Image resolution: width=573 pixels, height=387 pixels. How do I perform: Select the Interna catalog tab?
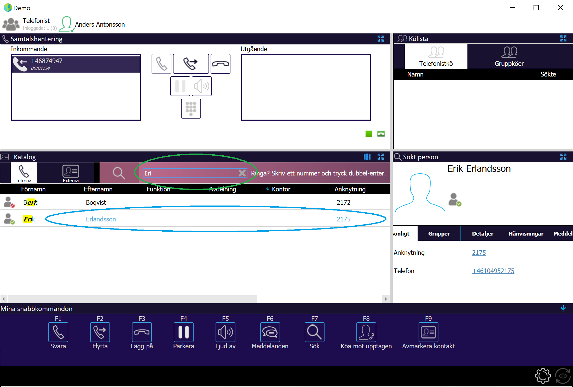pyautogui.click(x=24, y=173)
